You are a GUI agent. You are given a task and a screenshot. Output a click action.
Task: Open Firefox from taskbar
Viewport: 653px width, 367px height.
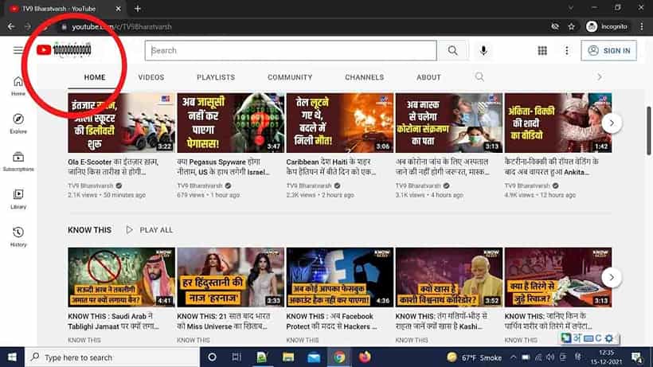click(365, 357)
